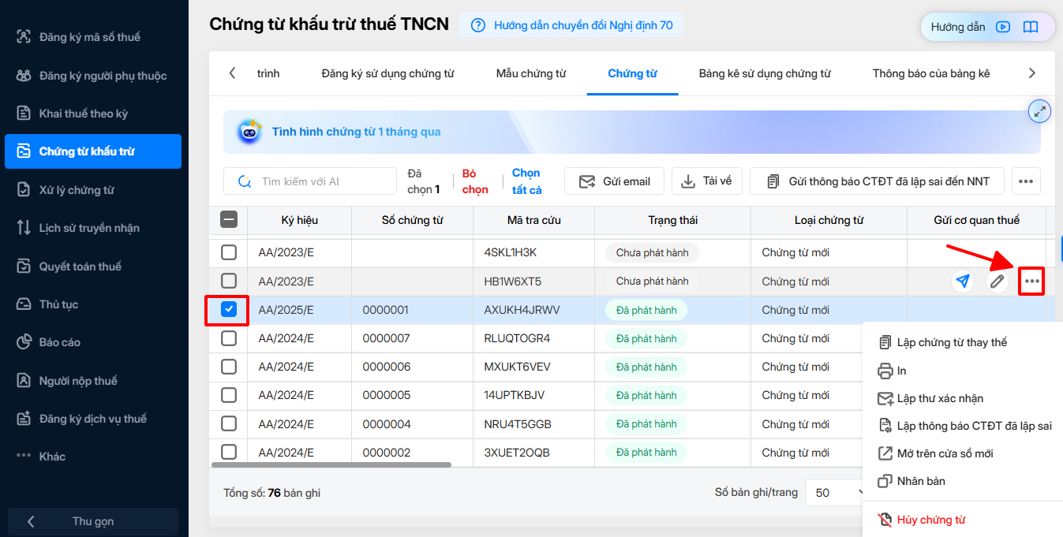Switch to Đăng ký sử dụng chứng từ tab

pos(387,73)
